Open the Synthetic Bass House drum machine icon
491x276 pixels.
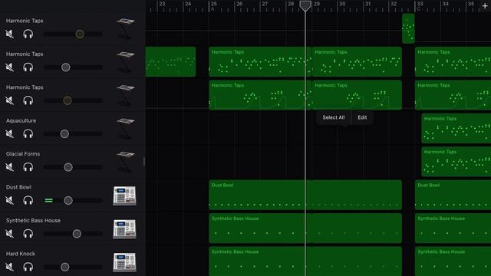tap(124, 229)
